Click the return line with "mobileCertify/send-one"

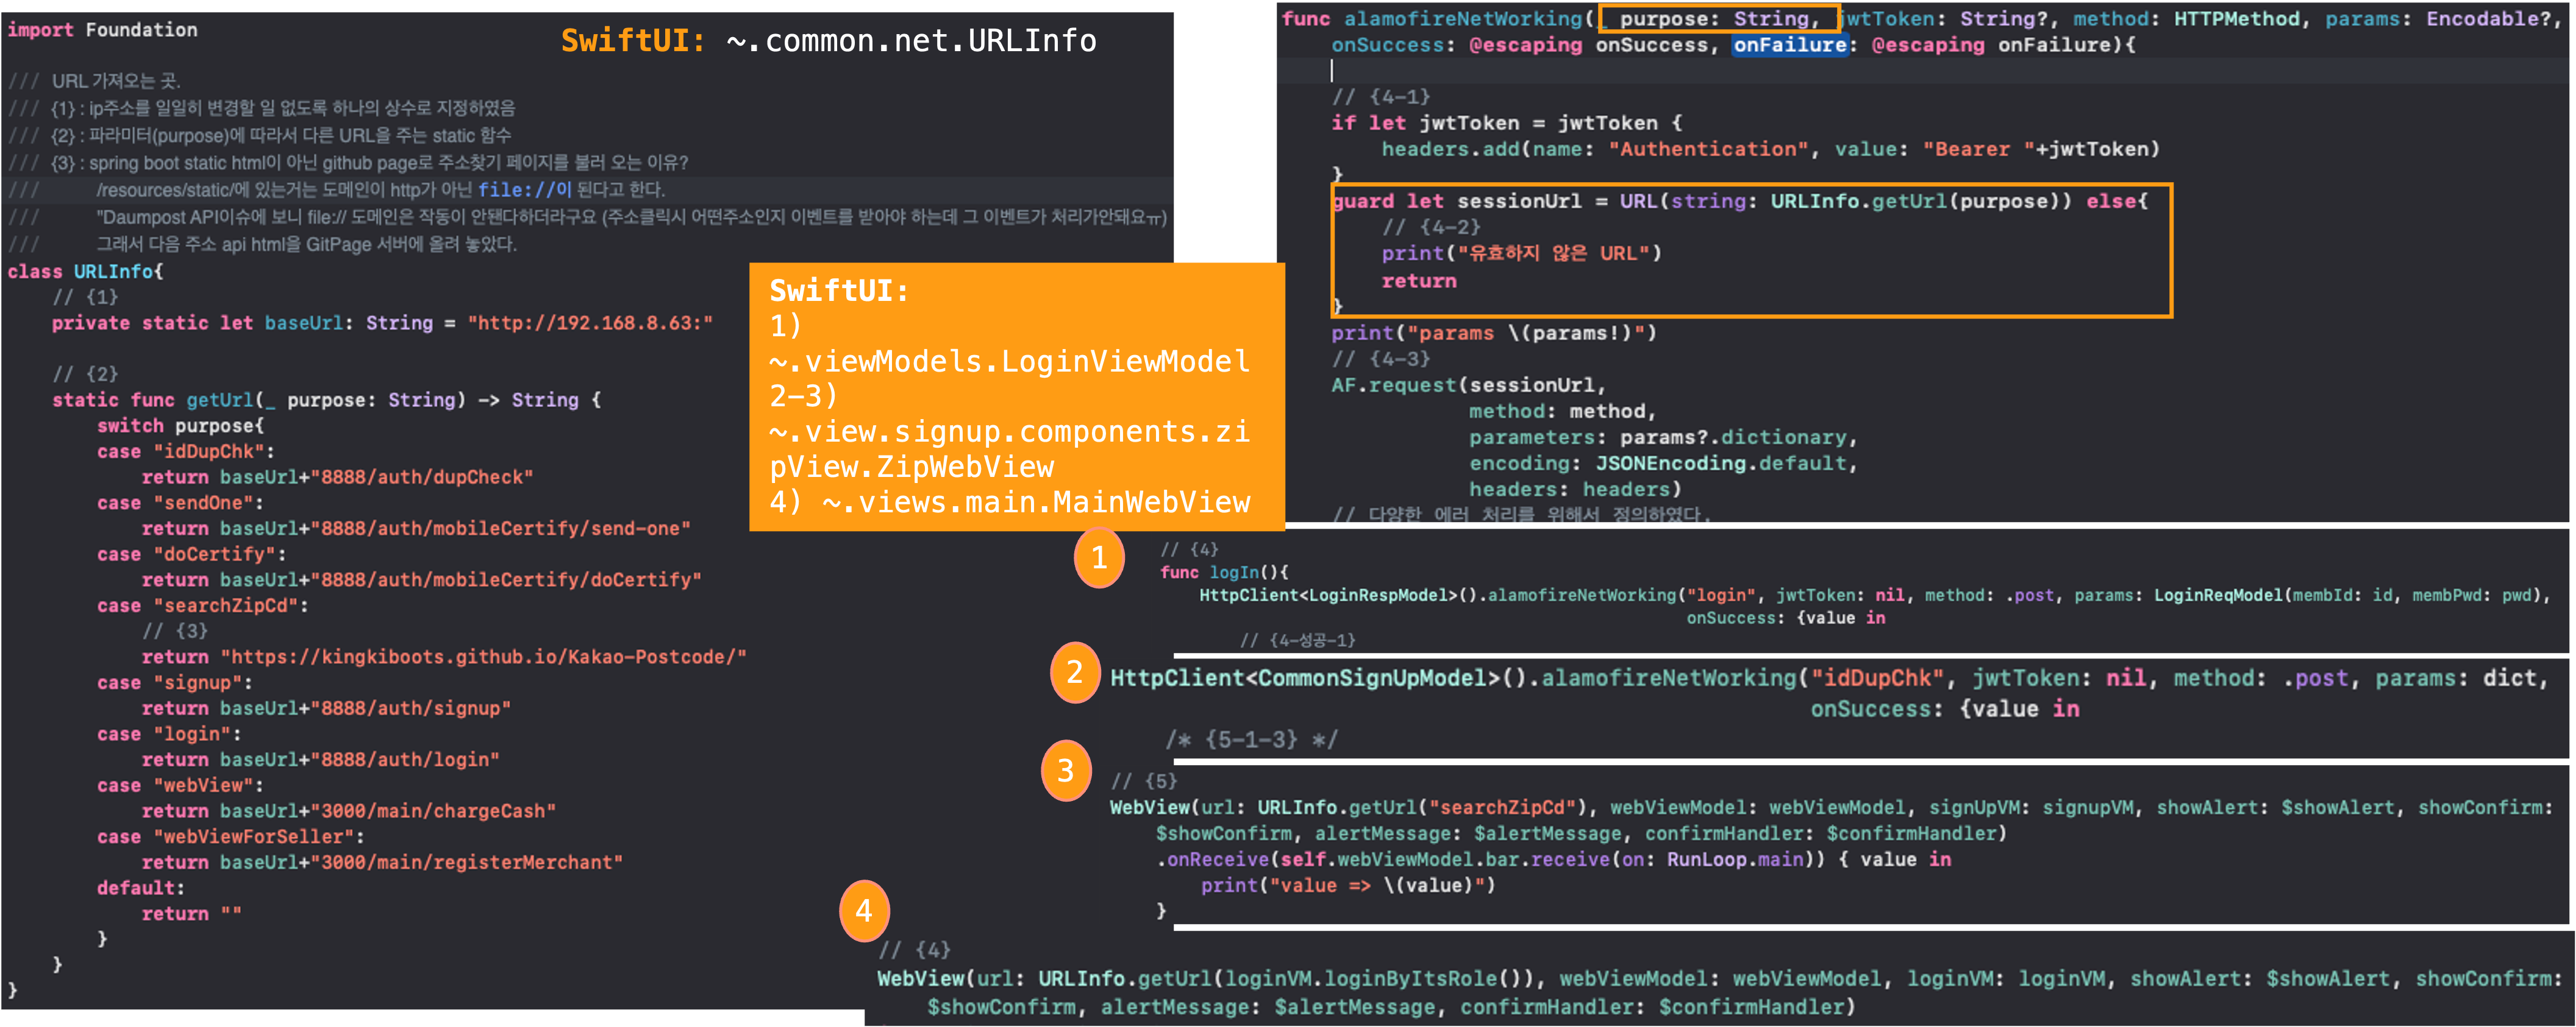(x=416, y=529)
